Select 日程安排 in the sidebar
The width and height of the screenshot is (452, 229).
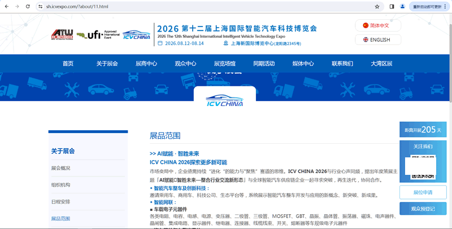[61, 201]
